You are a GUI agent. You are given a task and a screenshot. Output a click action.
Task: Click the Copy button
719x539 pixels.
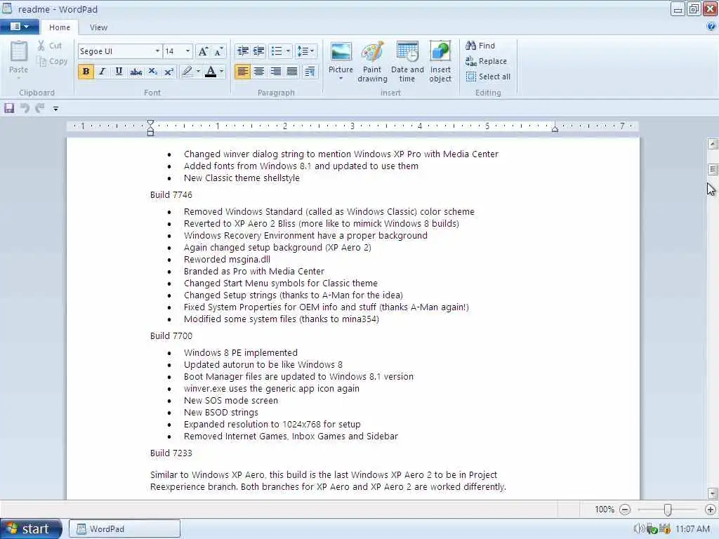[52, 61]
